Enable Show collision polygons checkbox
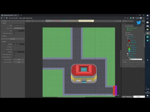 pos(14,54)
